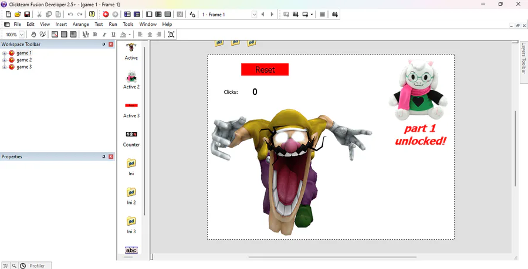
Task: Open the Arrange menu
Action: (81, 24)
